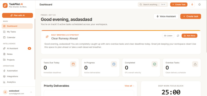Click the Immediate deadlines text
Image resolution: width=207 pixels, height=96 pixels.
[52, 73]
